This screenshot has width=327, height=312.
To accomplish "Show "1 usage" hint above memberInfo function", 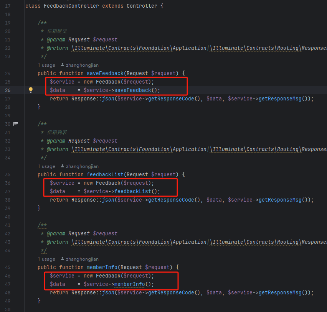I will tap(46, 259).
